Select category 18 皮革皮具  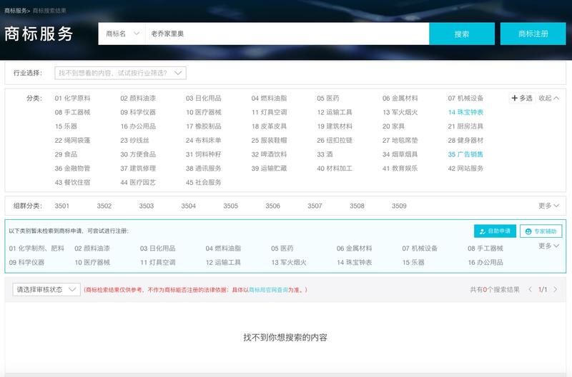click(x=269, y=126)
